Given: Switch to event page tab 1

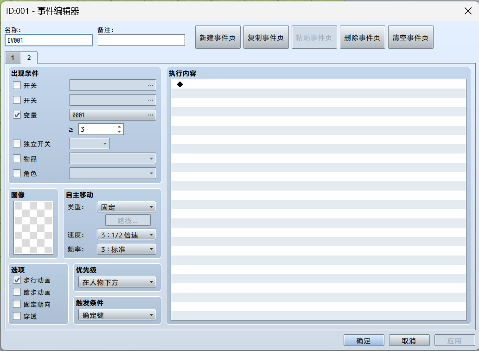Looking at the screenshot, I should click(13, 58).
